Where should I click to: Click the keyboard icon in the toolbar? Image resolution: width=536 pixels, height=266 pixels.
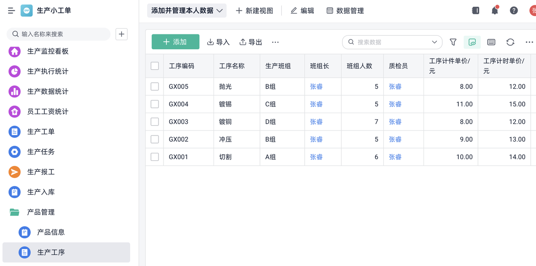491,42
